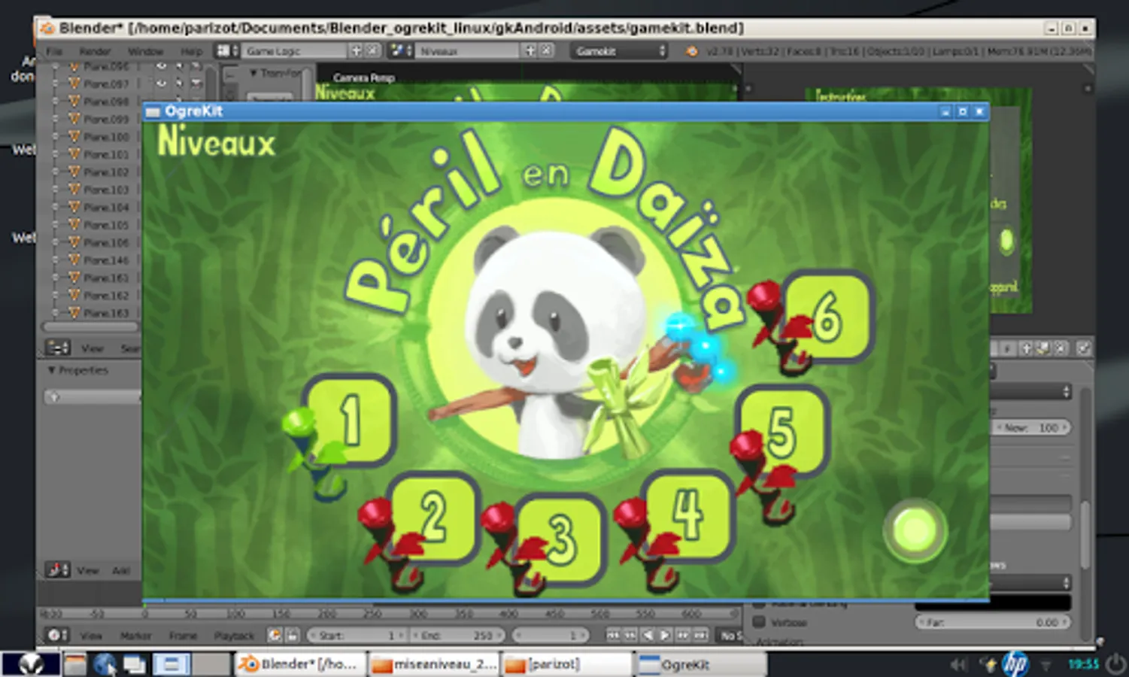Jump to last frame in timeline
The height and width of the screenshot is (677, 1129).
700,636
